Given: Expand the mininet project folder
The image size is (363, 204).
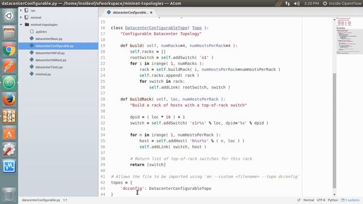Looking at the screenshot, I should (x=21, y=18).
